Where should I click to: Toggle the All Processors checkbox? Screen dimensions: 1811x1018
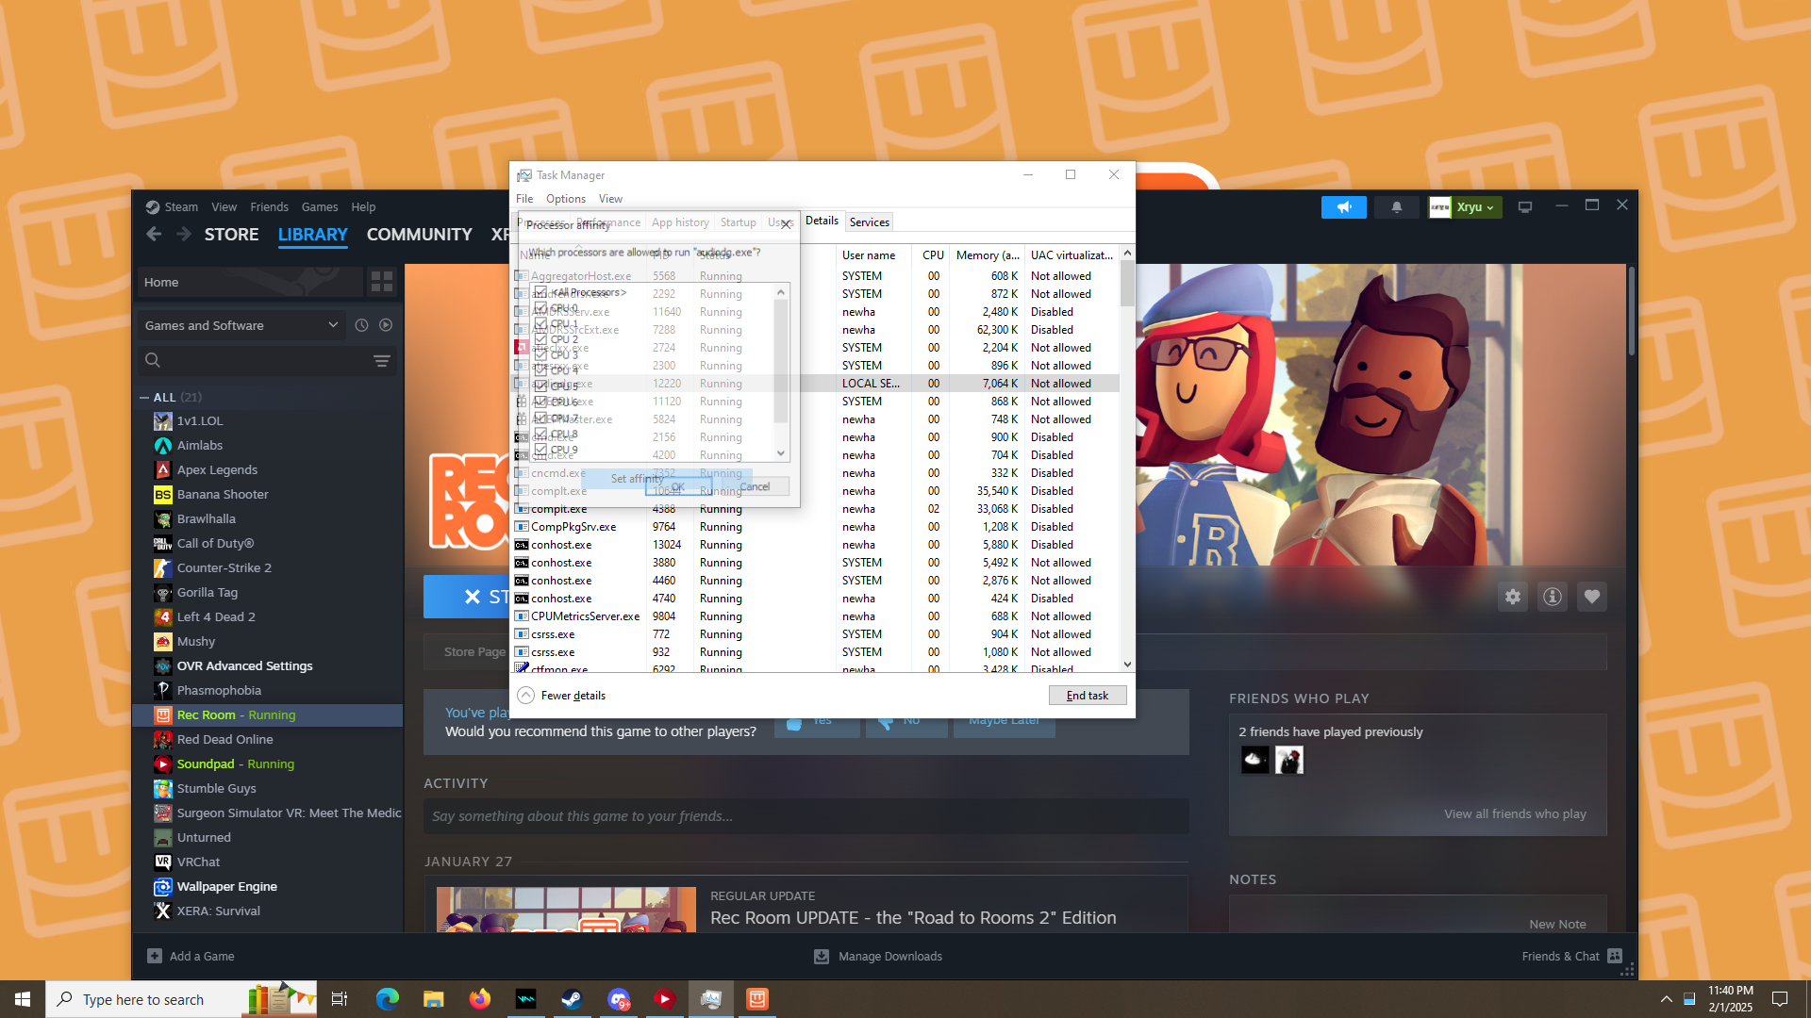[540, 293]
